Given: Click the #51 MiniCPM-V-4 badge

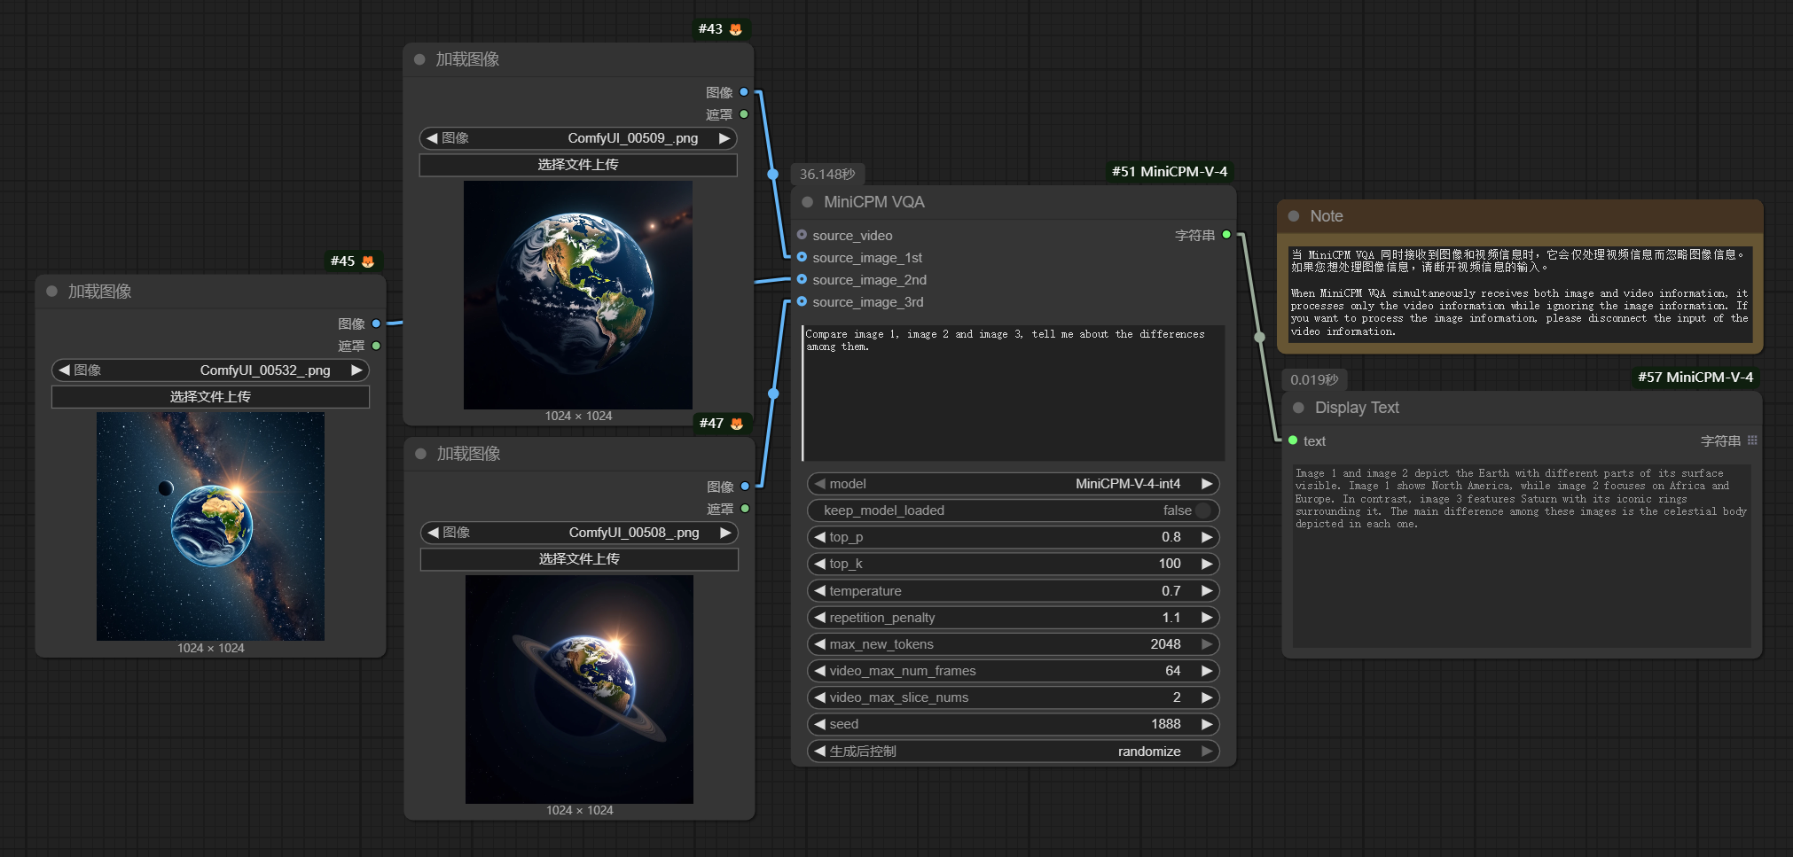Looking at the screenshot, I should click(1170, 172).
